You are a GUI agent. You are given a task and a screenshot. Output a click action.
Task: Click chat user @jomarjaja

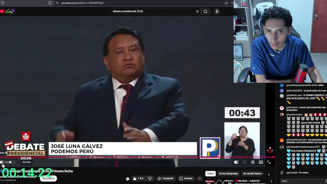(x=292, y=172)
